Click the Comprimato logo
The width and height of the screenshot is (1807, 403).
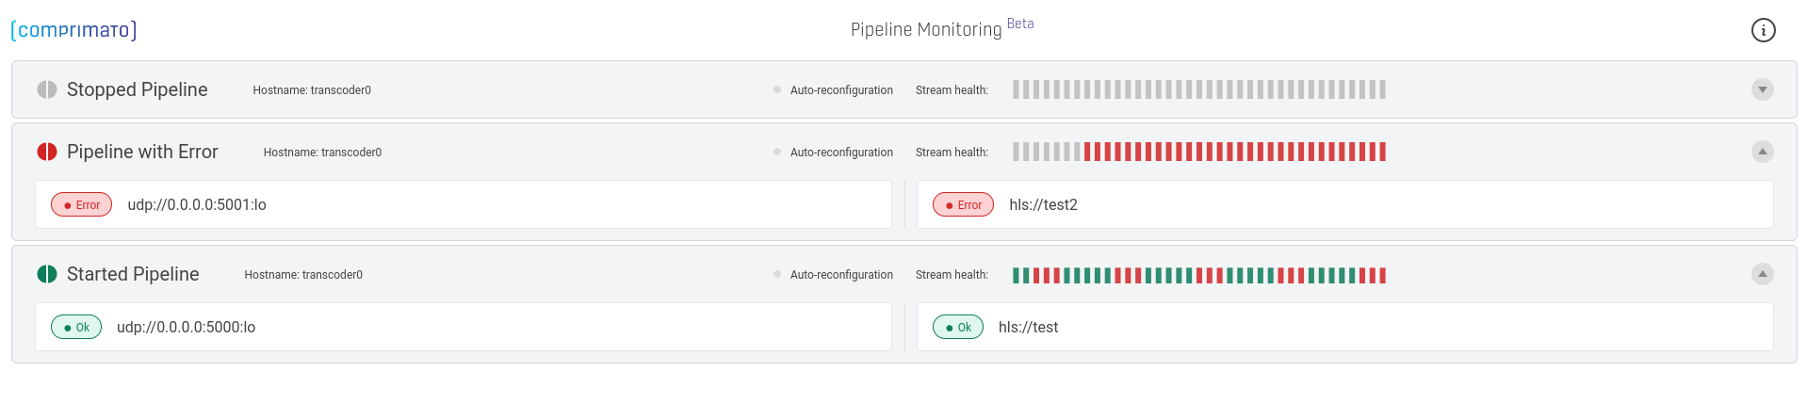point(73,30)
